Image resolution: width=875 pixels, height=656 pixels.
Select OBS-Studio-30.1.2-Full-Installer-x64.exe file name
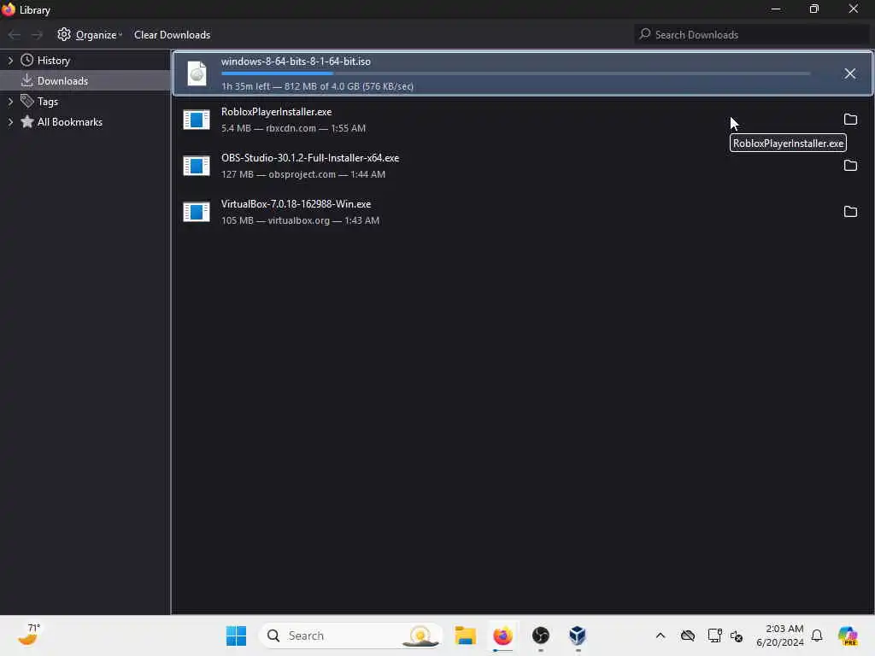[x=310, y=158]
